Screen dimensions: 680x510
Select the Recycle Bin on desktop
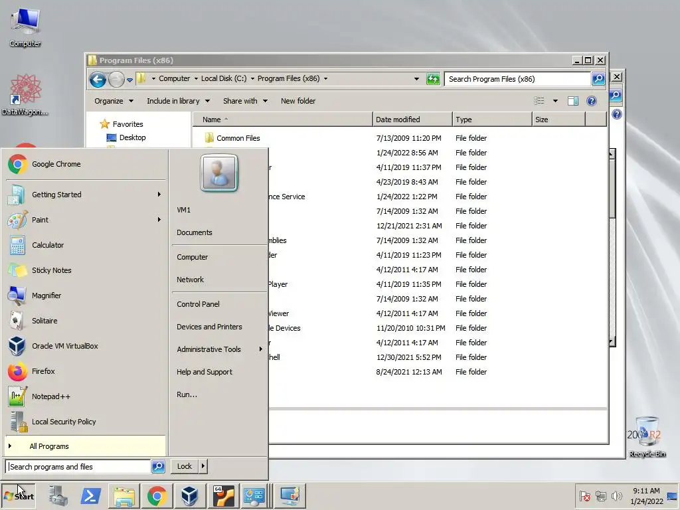coord(647,437)
